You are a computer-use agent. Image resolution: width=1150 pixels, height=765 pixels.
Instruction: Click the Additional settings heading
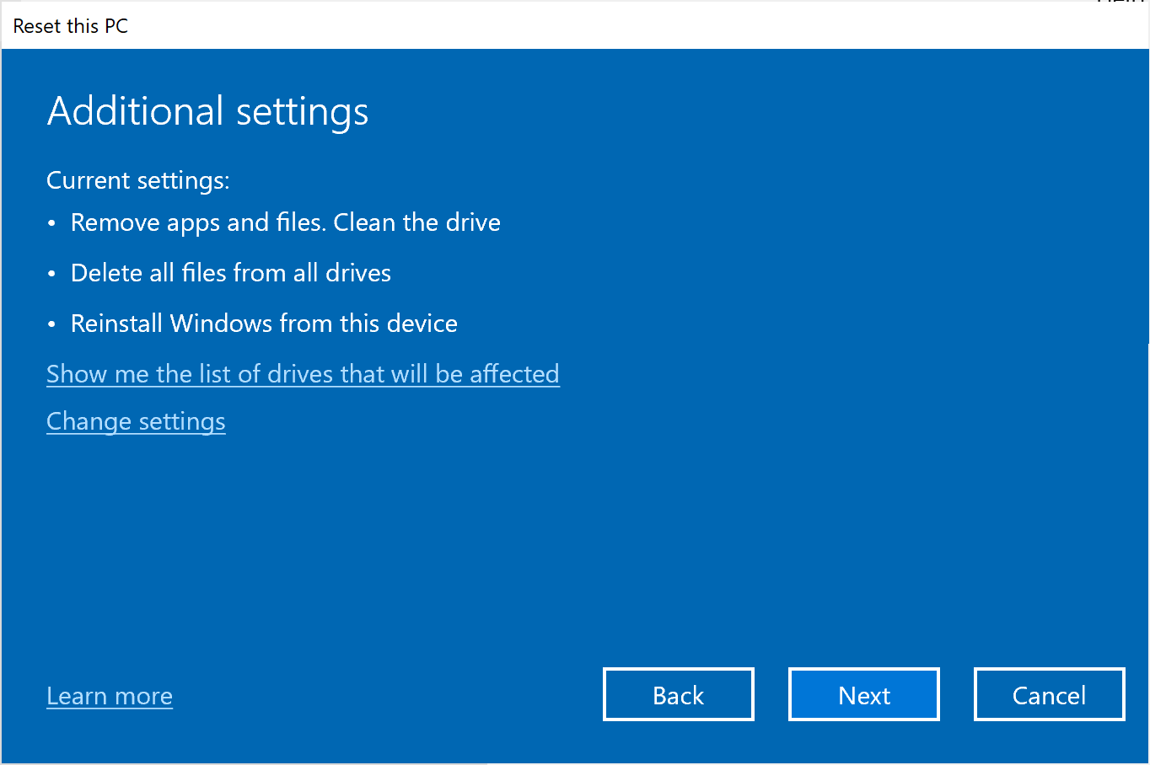pyautogui.click(x=207, y=110)
